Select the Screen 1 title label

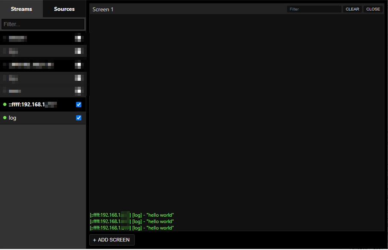103,9
